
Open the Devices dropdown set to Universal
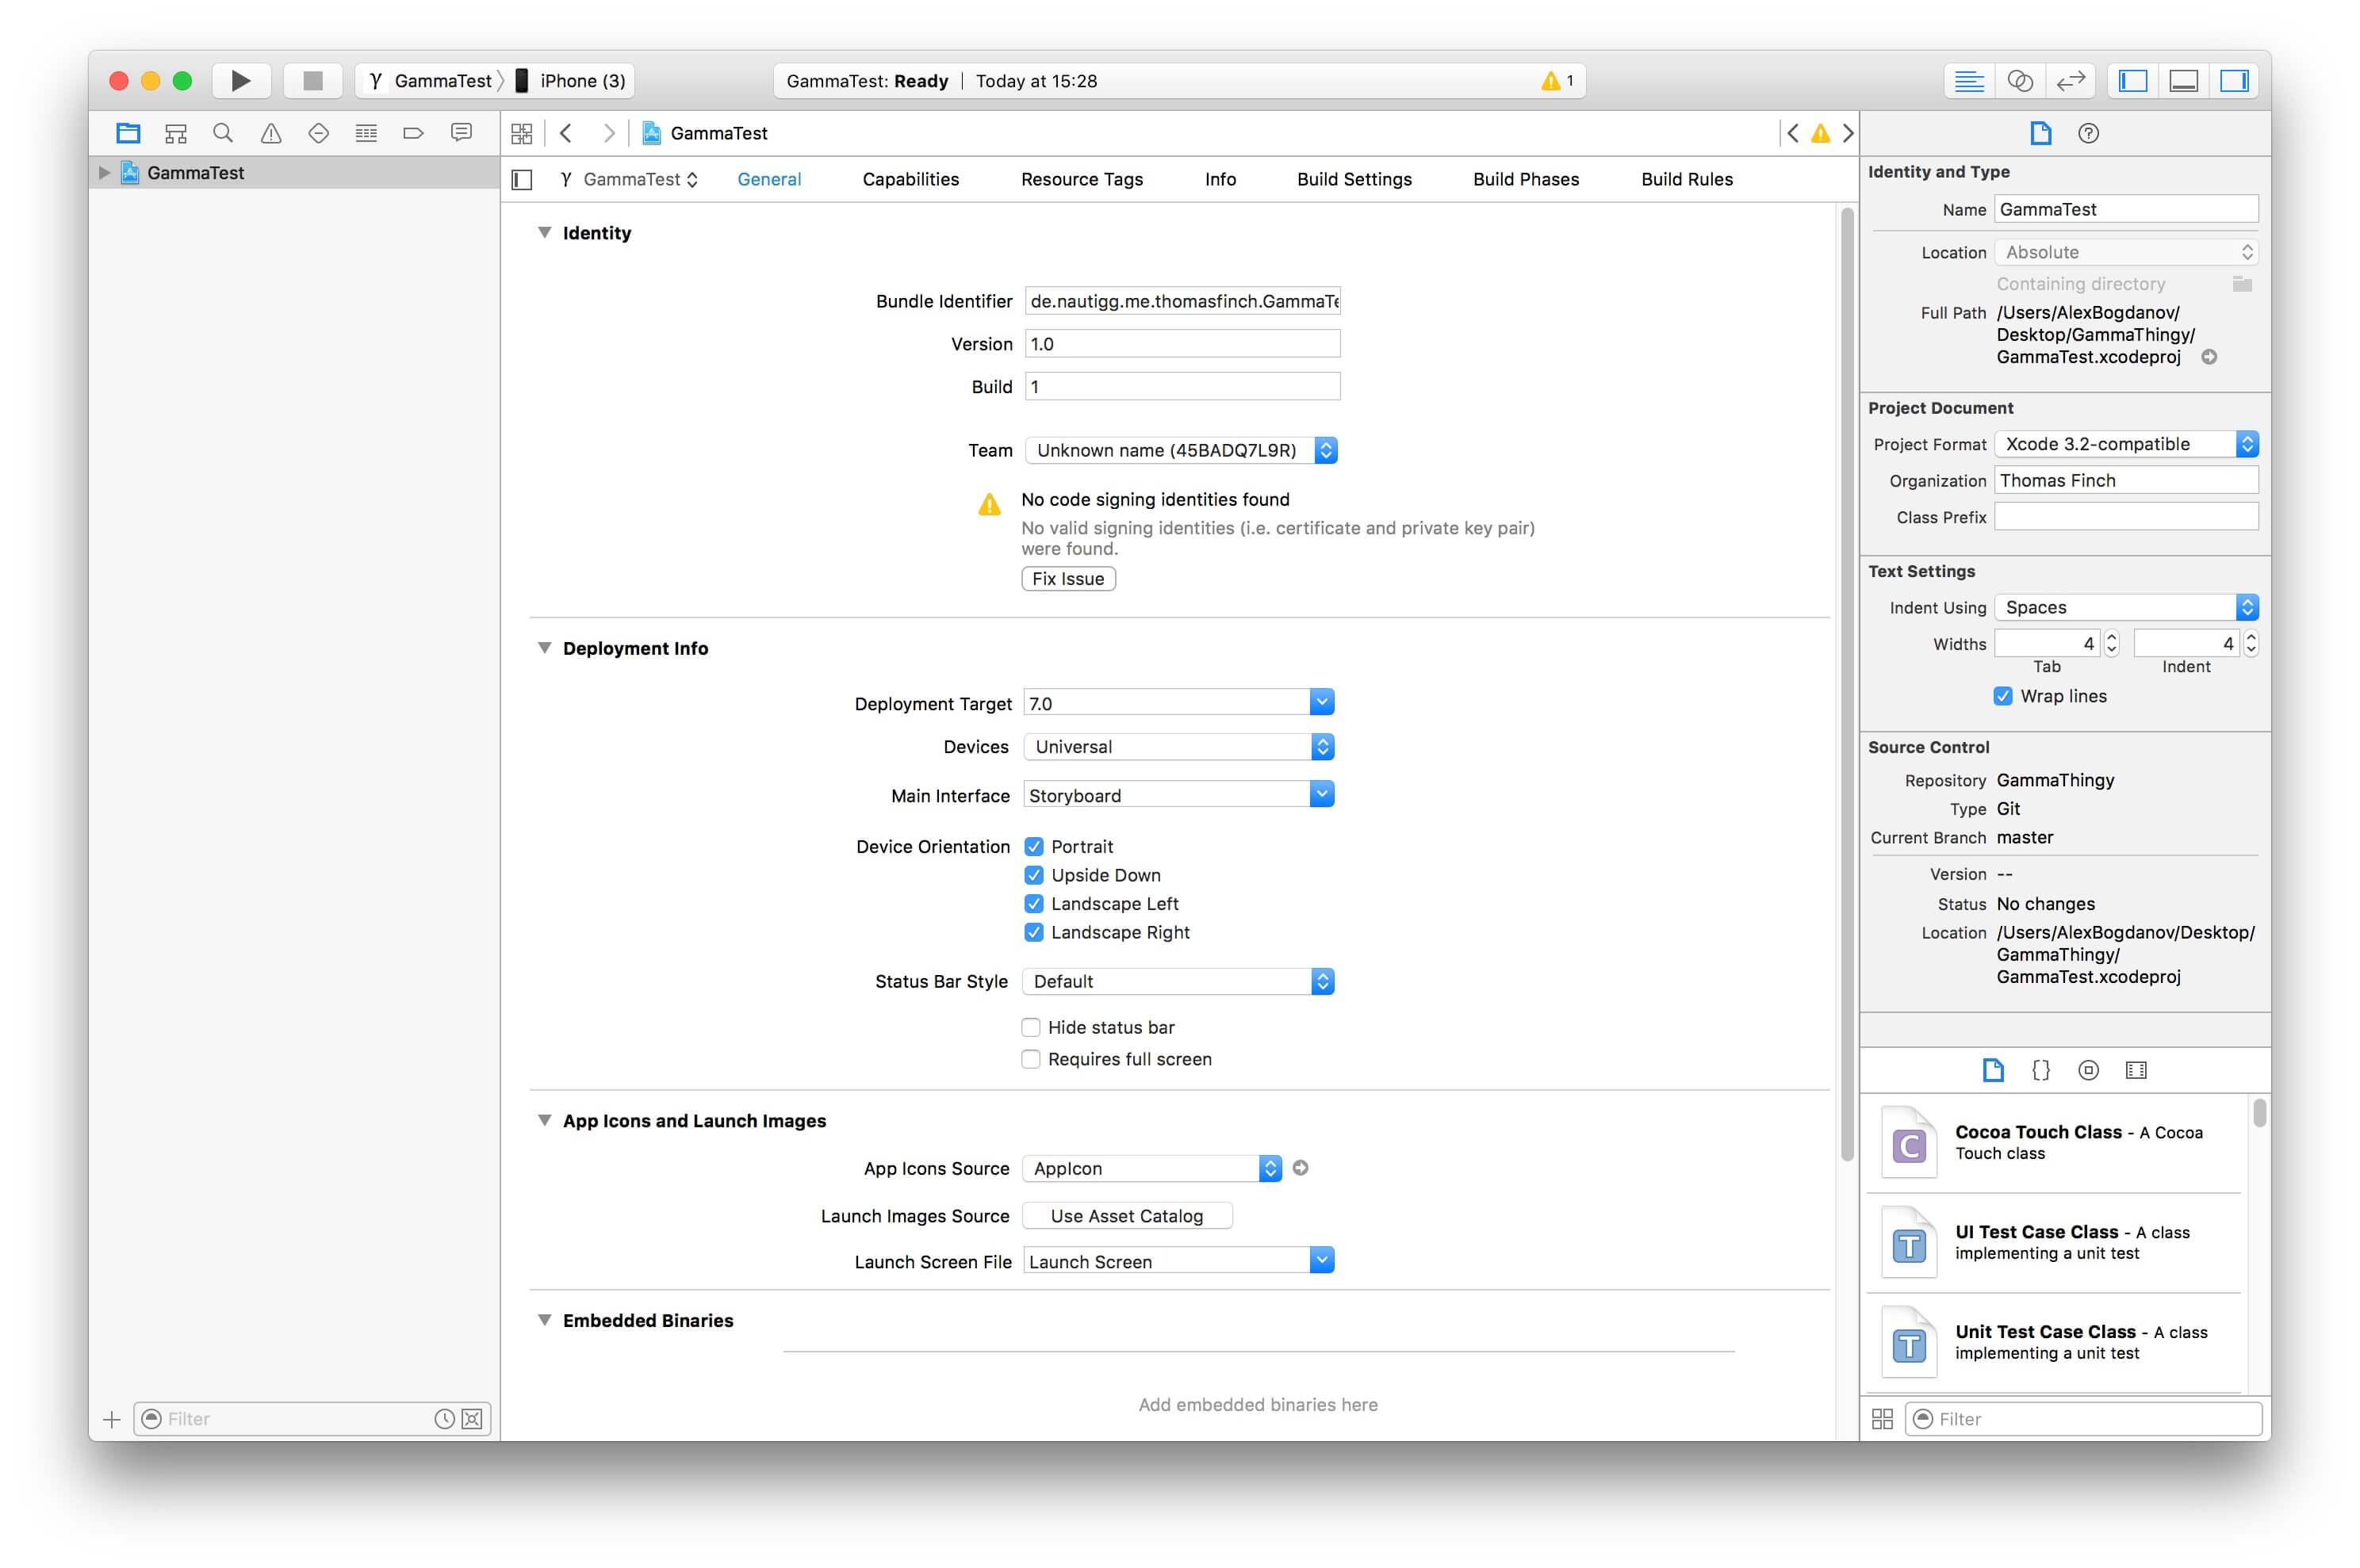[1178, 747]
